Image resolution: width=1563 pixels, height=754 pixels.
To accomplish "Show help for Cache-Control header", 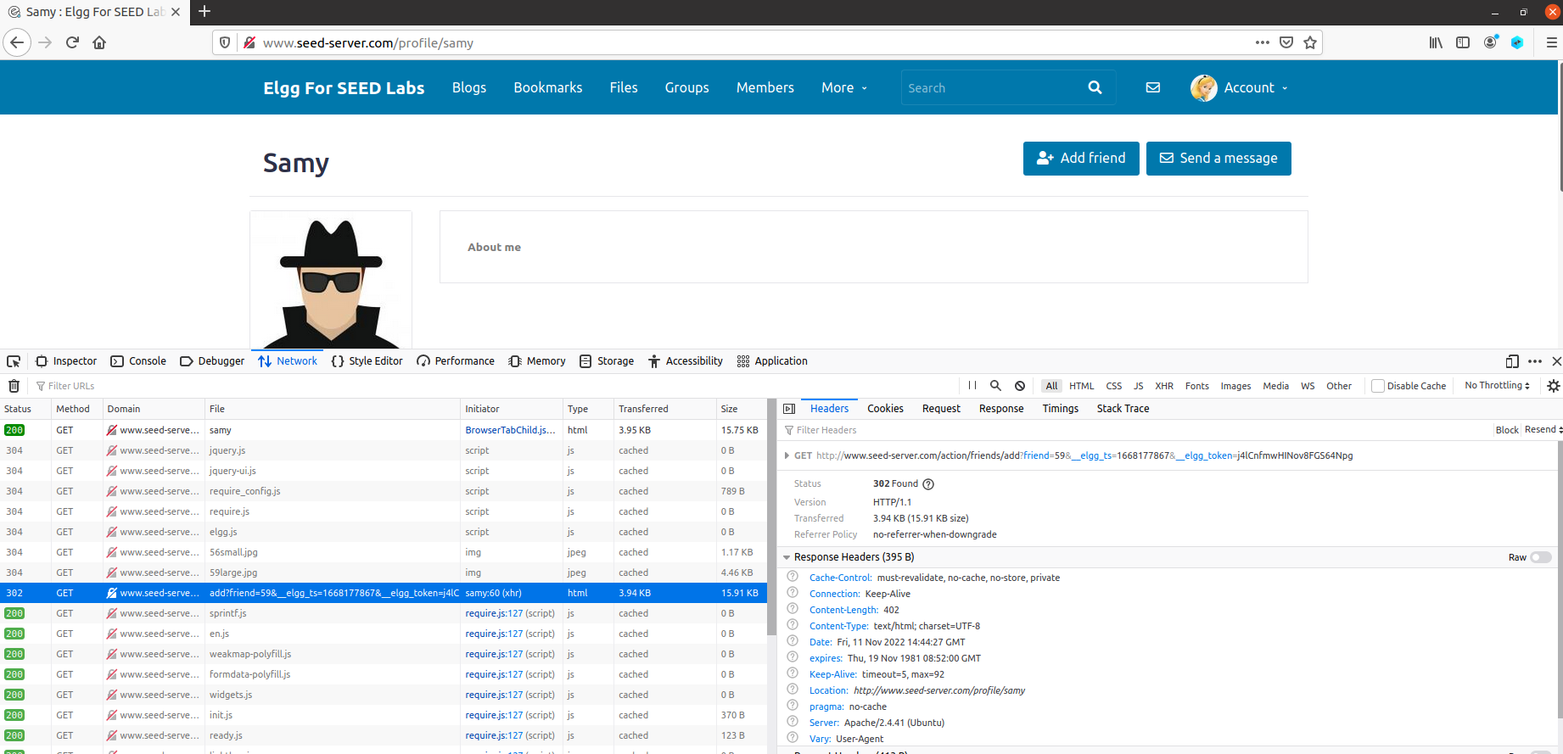I will pyautogui.click(x=793, y=577).
